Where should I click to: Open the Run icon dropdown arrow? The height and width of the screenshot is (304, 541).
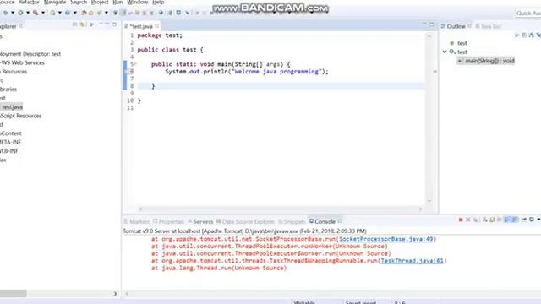pos(28,13)
